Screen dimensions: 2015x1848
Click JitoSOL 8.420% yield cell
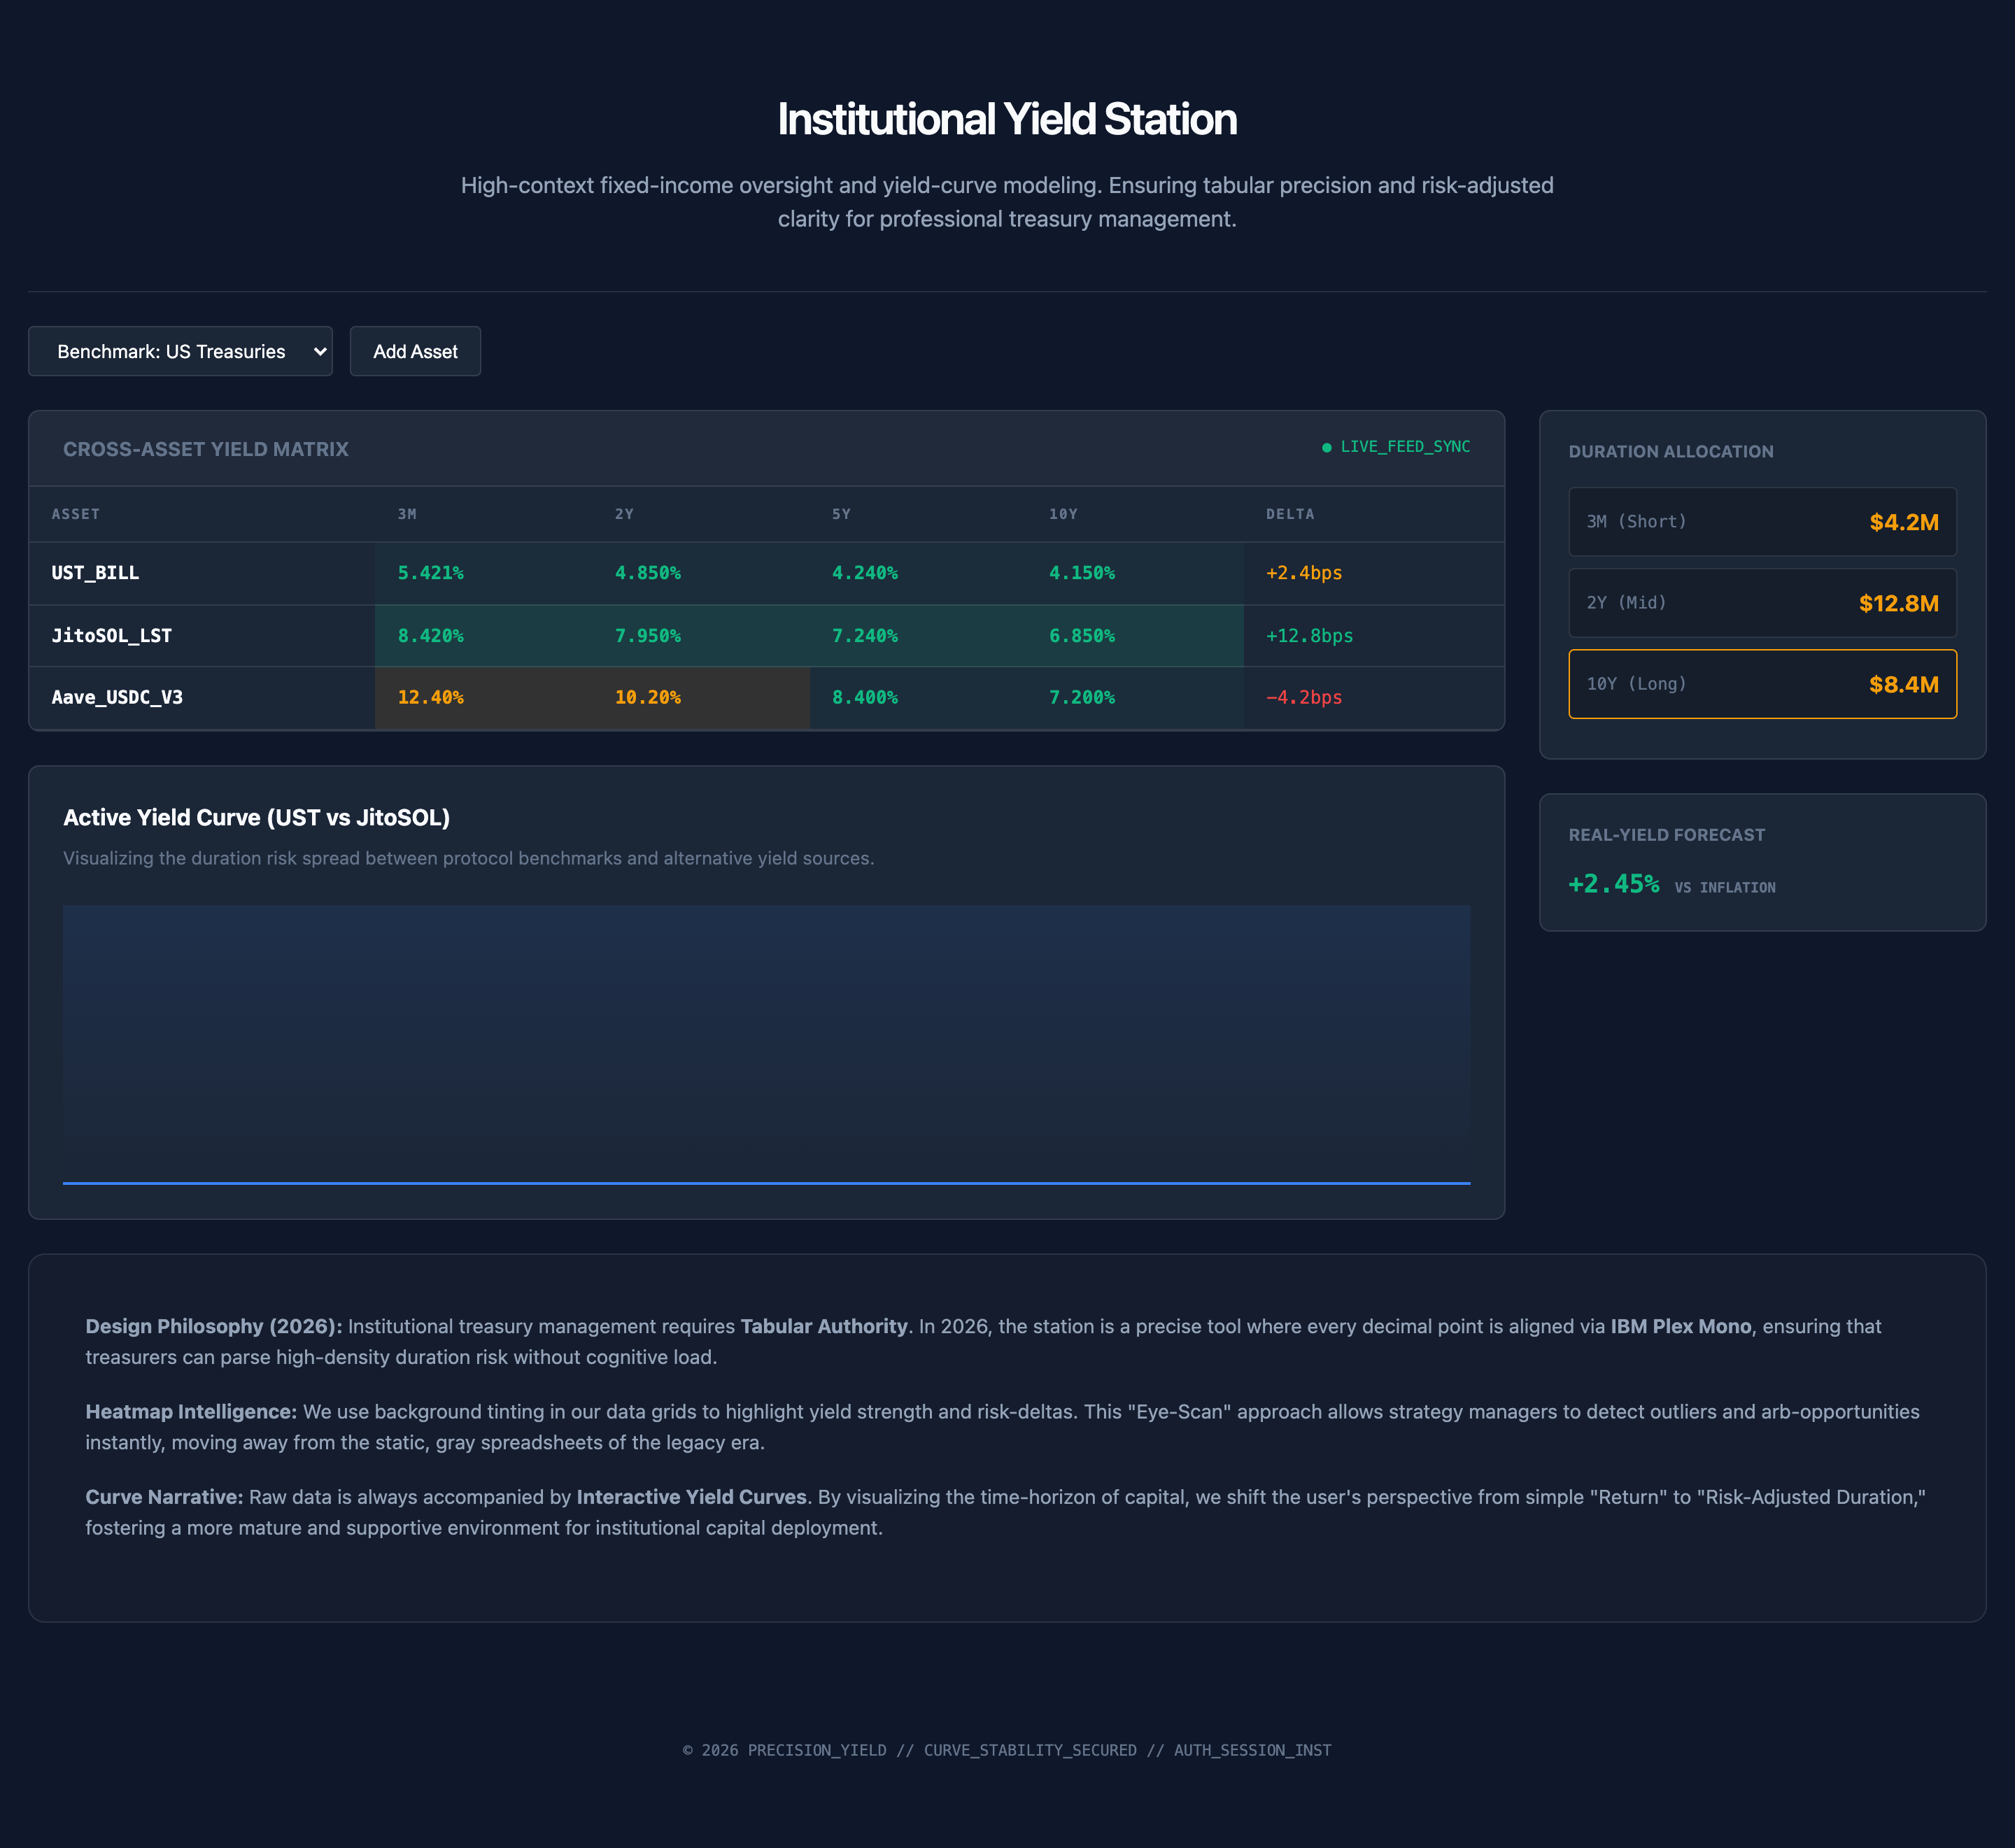431,636
